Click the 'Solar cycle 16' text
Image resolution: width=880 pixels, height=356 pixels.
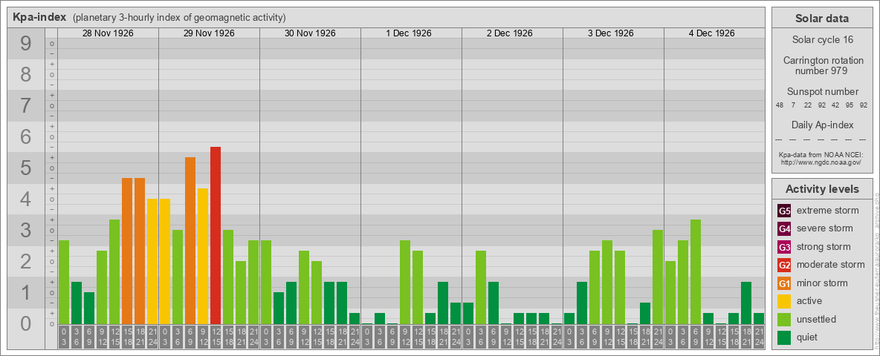(821, 40)
